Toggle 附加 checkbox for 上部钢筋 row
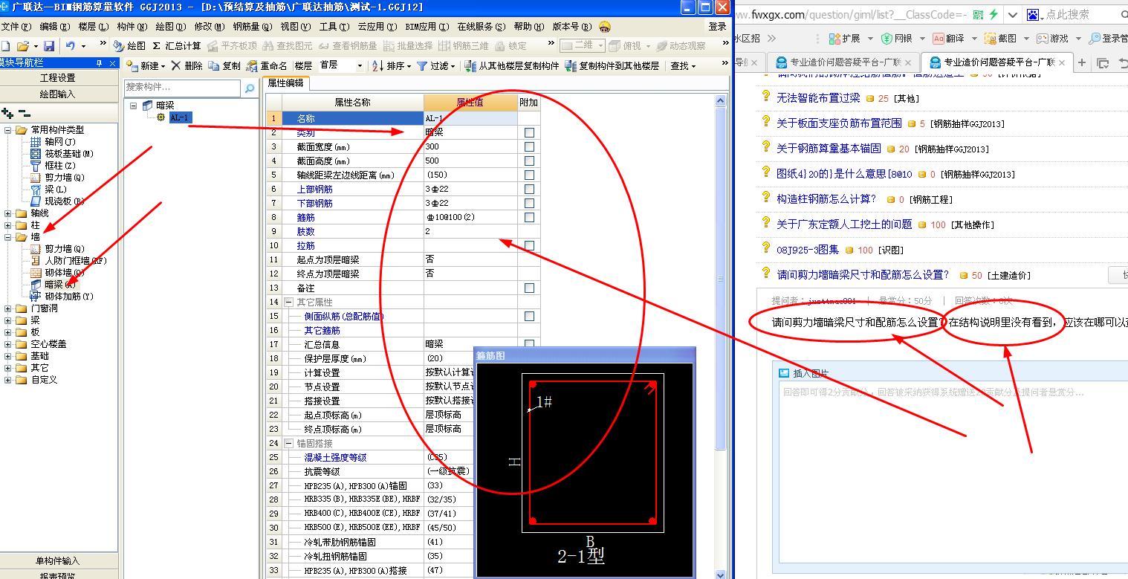 point(529,189)
